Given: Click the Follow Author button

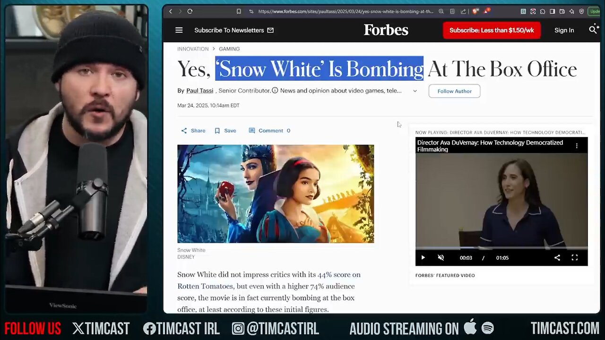Looking at the screenshot, I should [x=454, y=91].
